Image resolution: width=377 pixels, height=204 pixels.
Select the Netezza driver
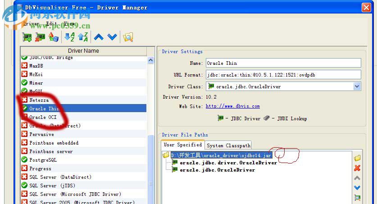point(83,100)
